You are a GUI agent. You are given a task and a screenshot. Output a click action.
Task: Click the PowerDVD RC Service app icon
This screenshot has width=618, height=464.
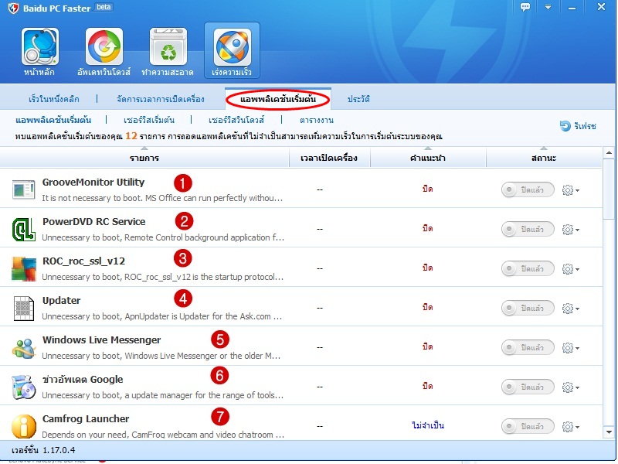tap(23, 228)
